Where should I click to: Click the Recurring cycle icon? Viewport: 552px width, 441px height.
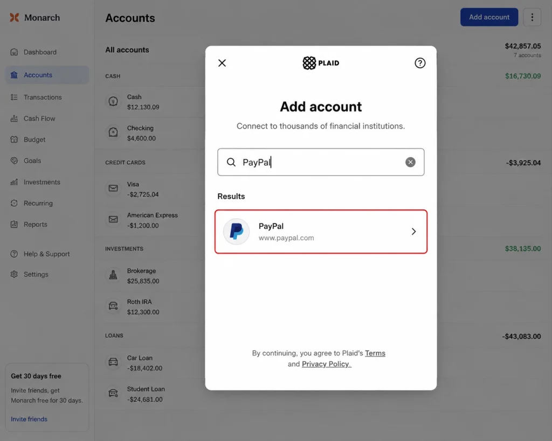click(14, 203)
